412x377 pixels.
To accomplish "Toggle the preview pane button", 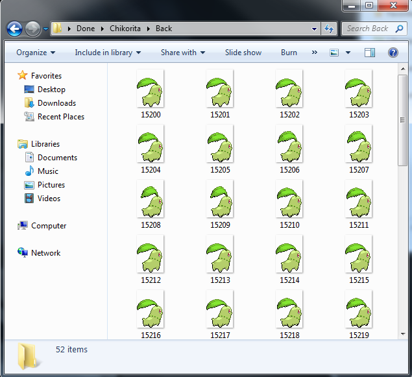I will click(x=369, y=53).
